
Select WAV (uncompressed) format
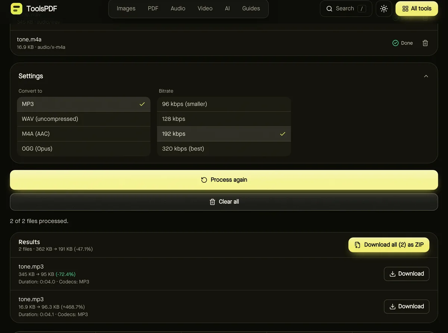[x=84, y=119]
